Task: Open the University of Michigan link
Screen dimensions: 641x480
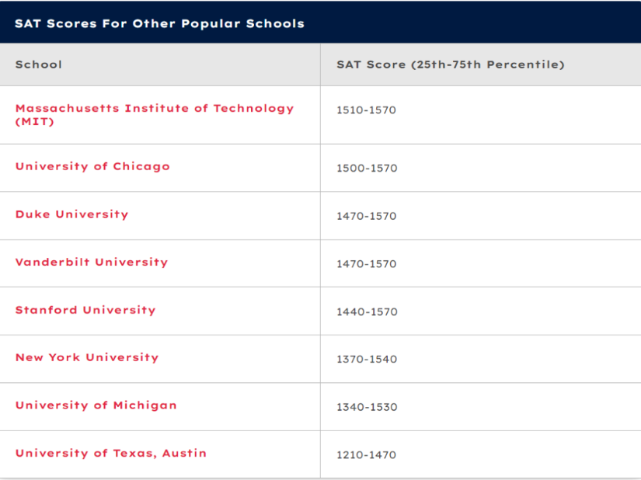Action: [x=96, y=405]
